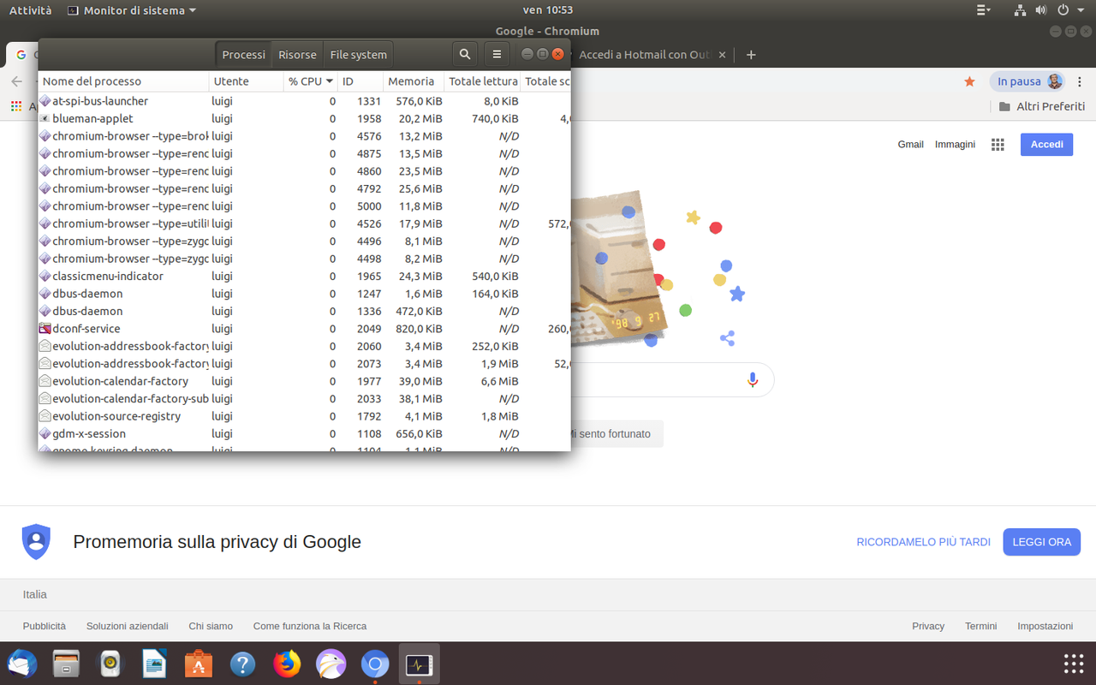
Task: Start voice search with the microphone
Action: [753, 379]
